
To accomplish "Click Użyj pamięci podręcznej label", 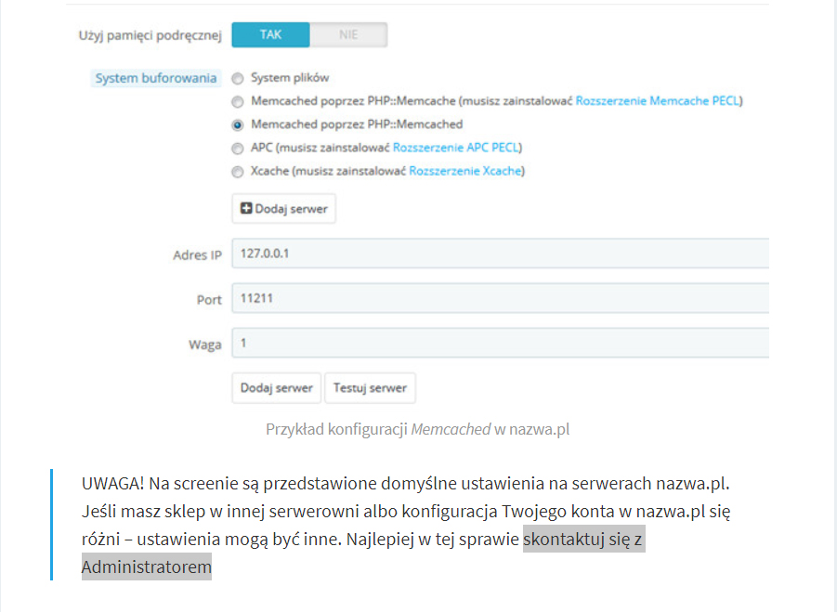I will 150,35.
